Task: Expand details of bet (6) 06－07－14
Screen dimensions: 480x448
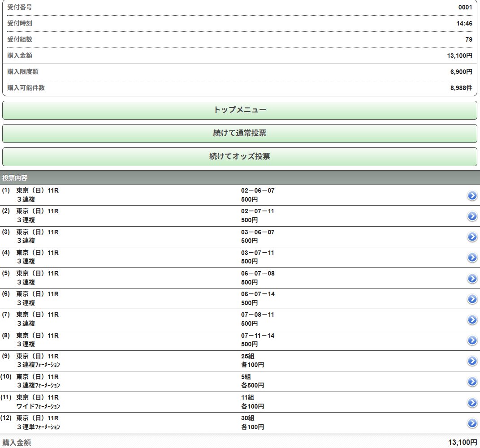Action: [471, 299]
